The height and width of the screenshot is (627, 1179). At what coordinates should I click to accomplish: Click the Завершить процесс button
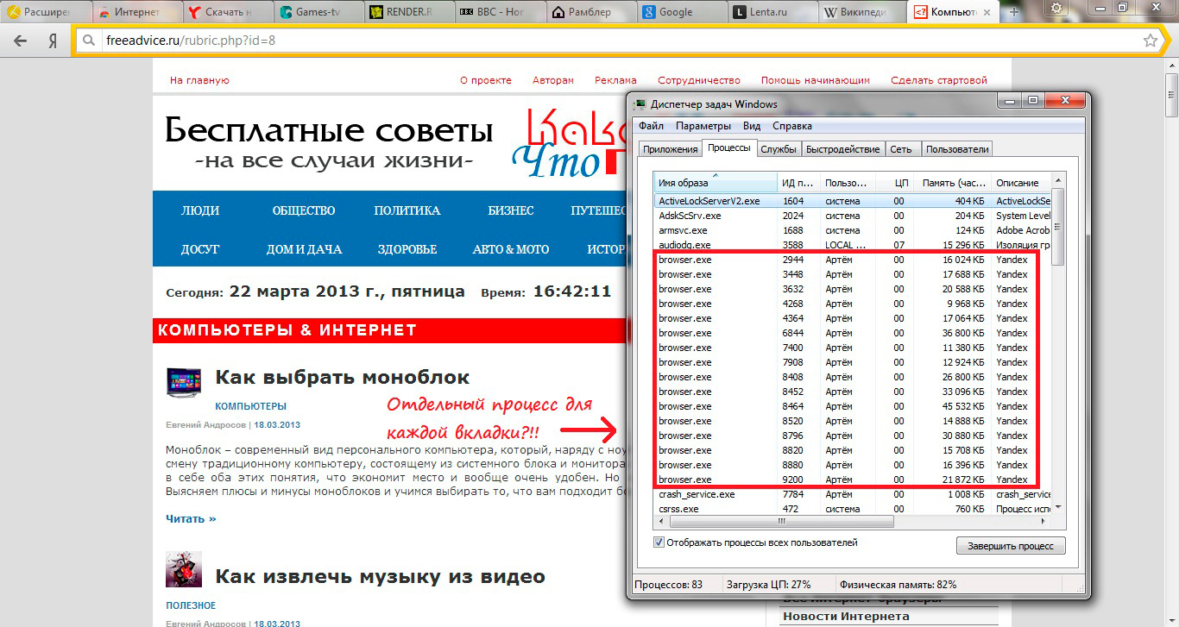pos(1011,546)
